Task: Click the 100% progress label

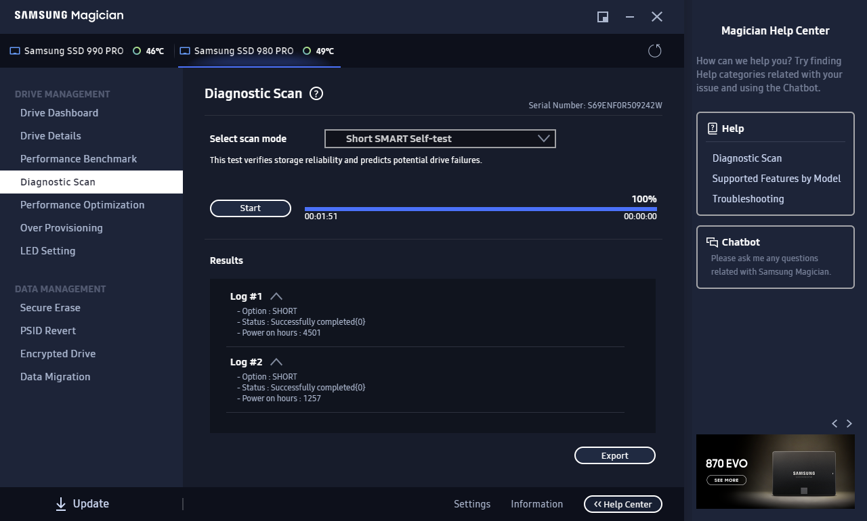Action: [x=644, y=199]
